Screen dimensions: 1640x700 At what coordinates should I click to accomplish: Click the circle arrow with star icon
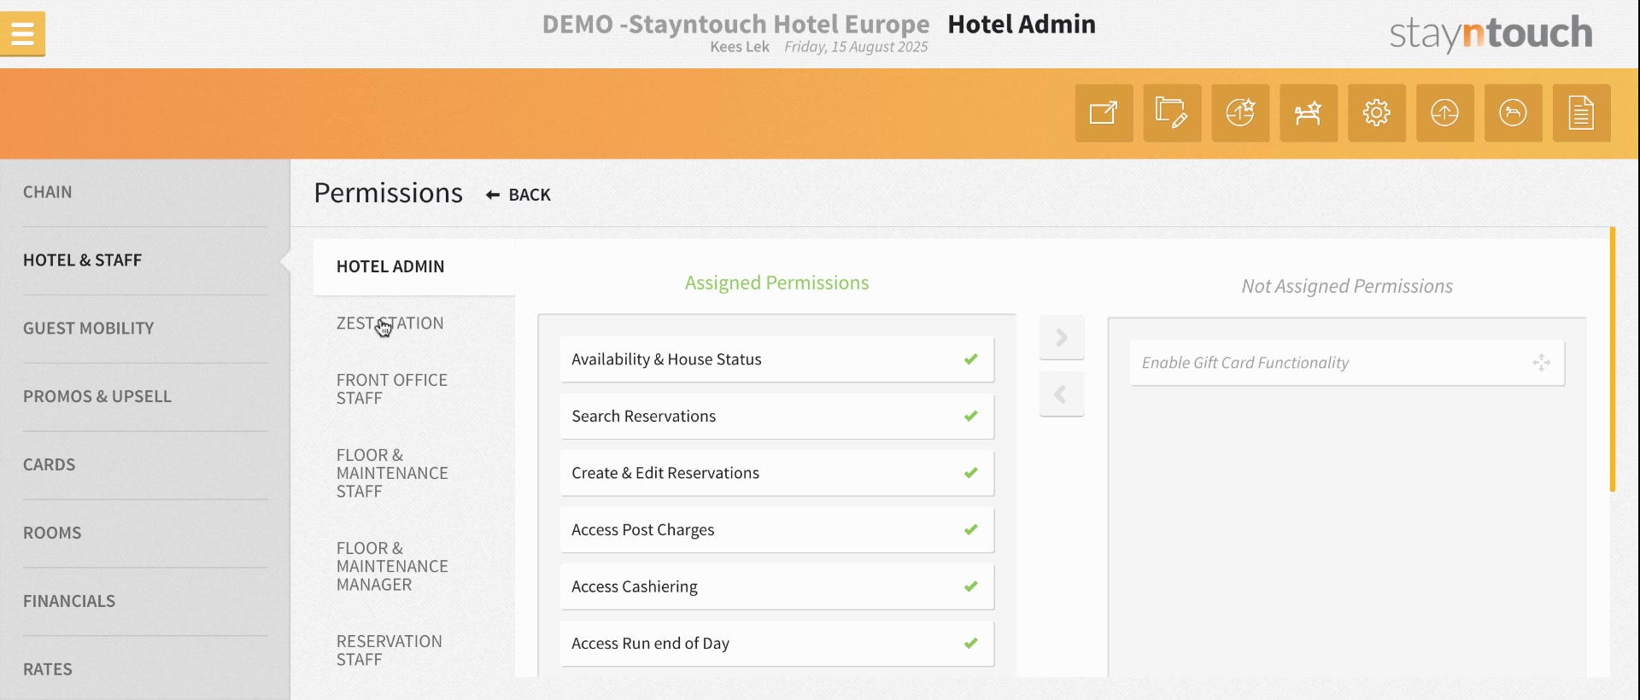click(x=1240, y=113)
